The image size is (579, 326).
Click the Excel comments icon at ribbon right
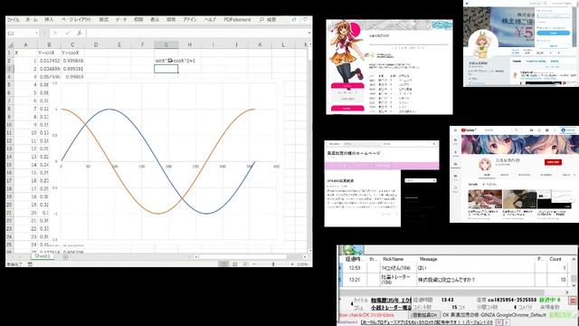coord(306,20)
